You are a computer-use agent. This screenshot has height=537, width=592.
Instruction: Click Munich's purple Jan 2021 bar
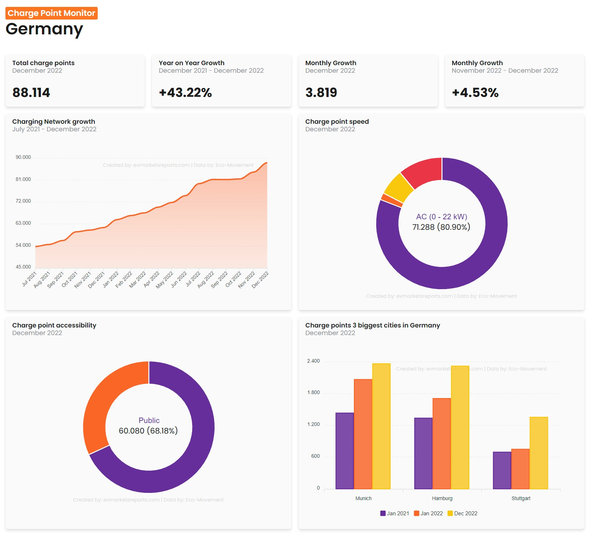coord(344,451)
